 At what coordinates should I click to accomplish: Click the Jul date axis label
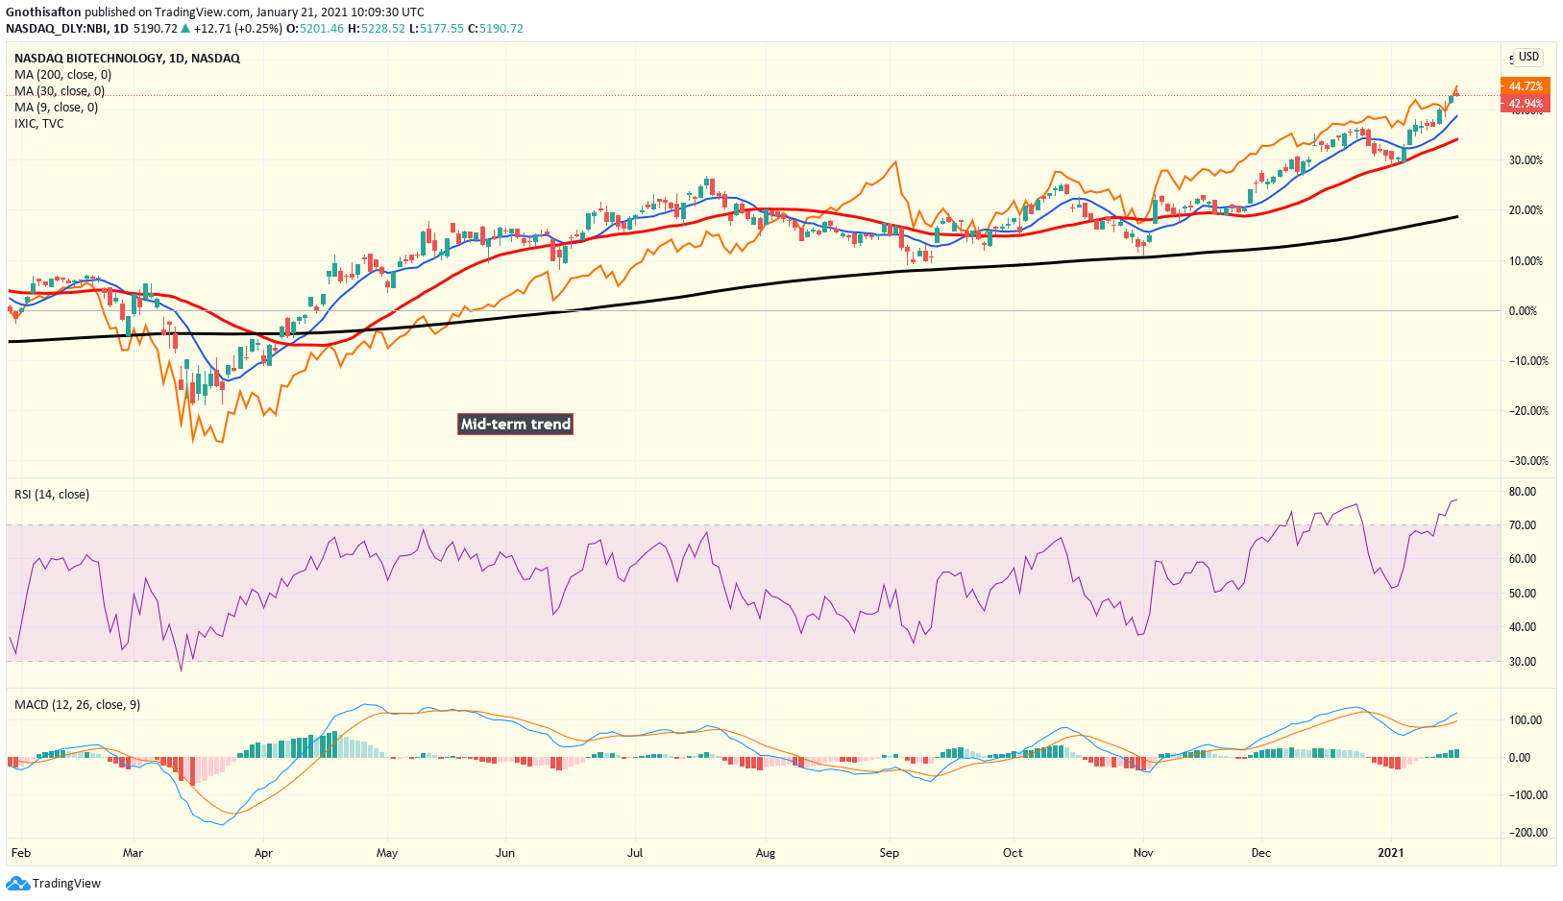pos(634,852)
